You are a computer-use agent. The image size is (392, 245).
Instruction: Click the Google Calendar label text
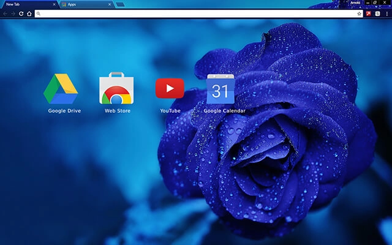point(225,111)
